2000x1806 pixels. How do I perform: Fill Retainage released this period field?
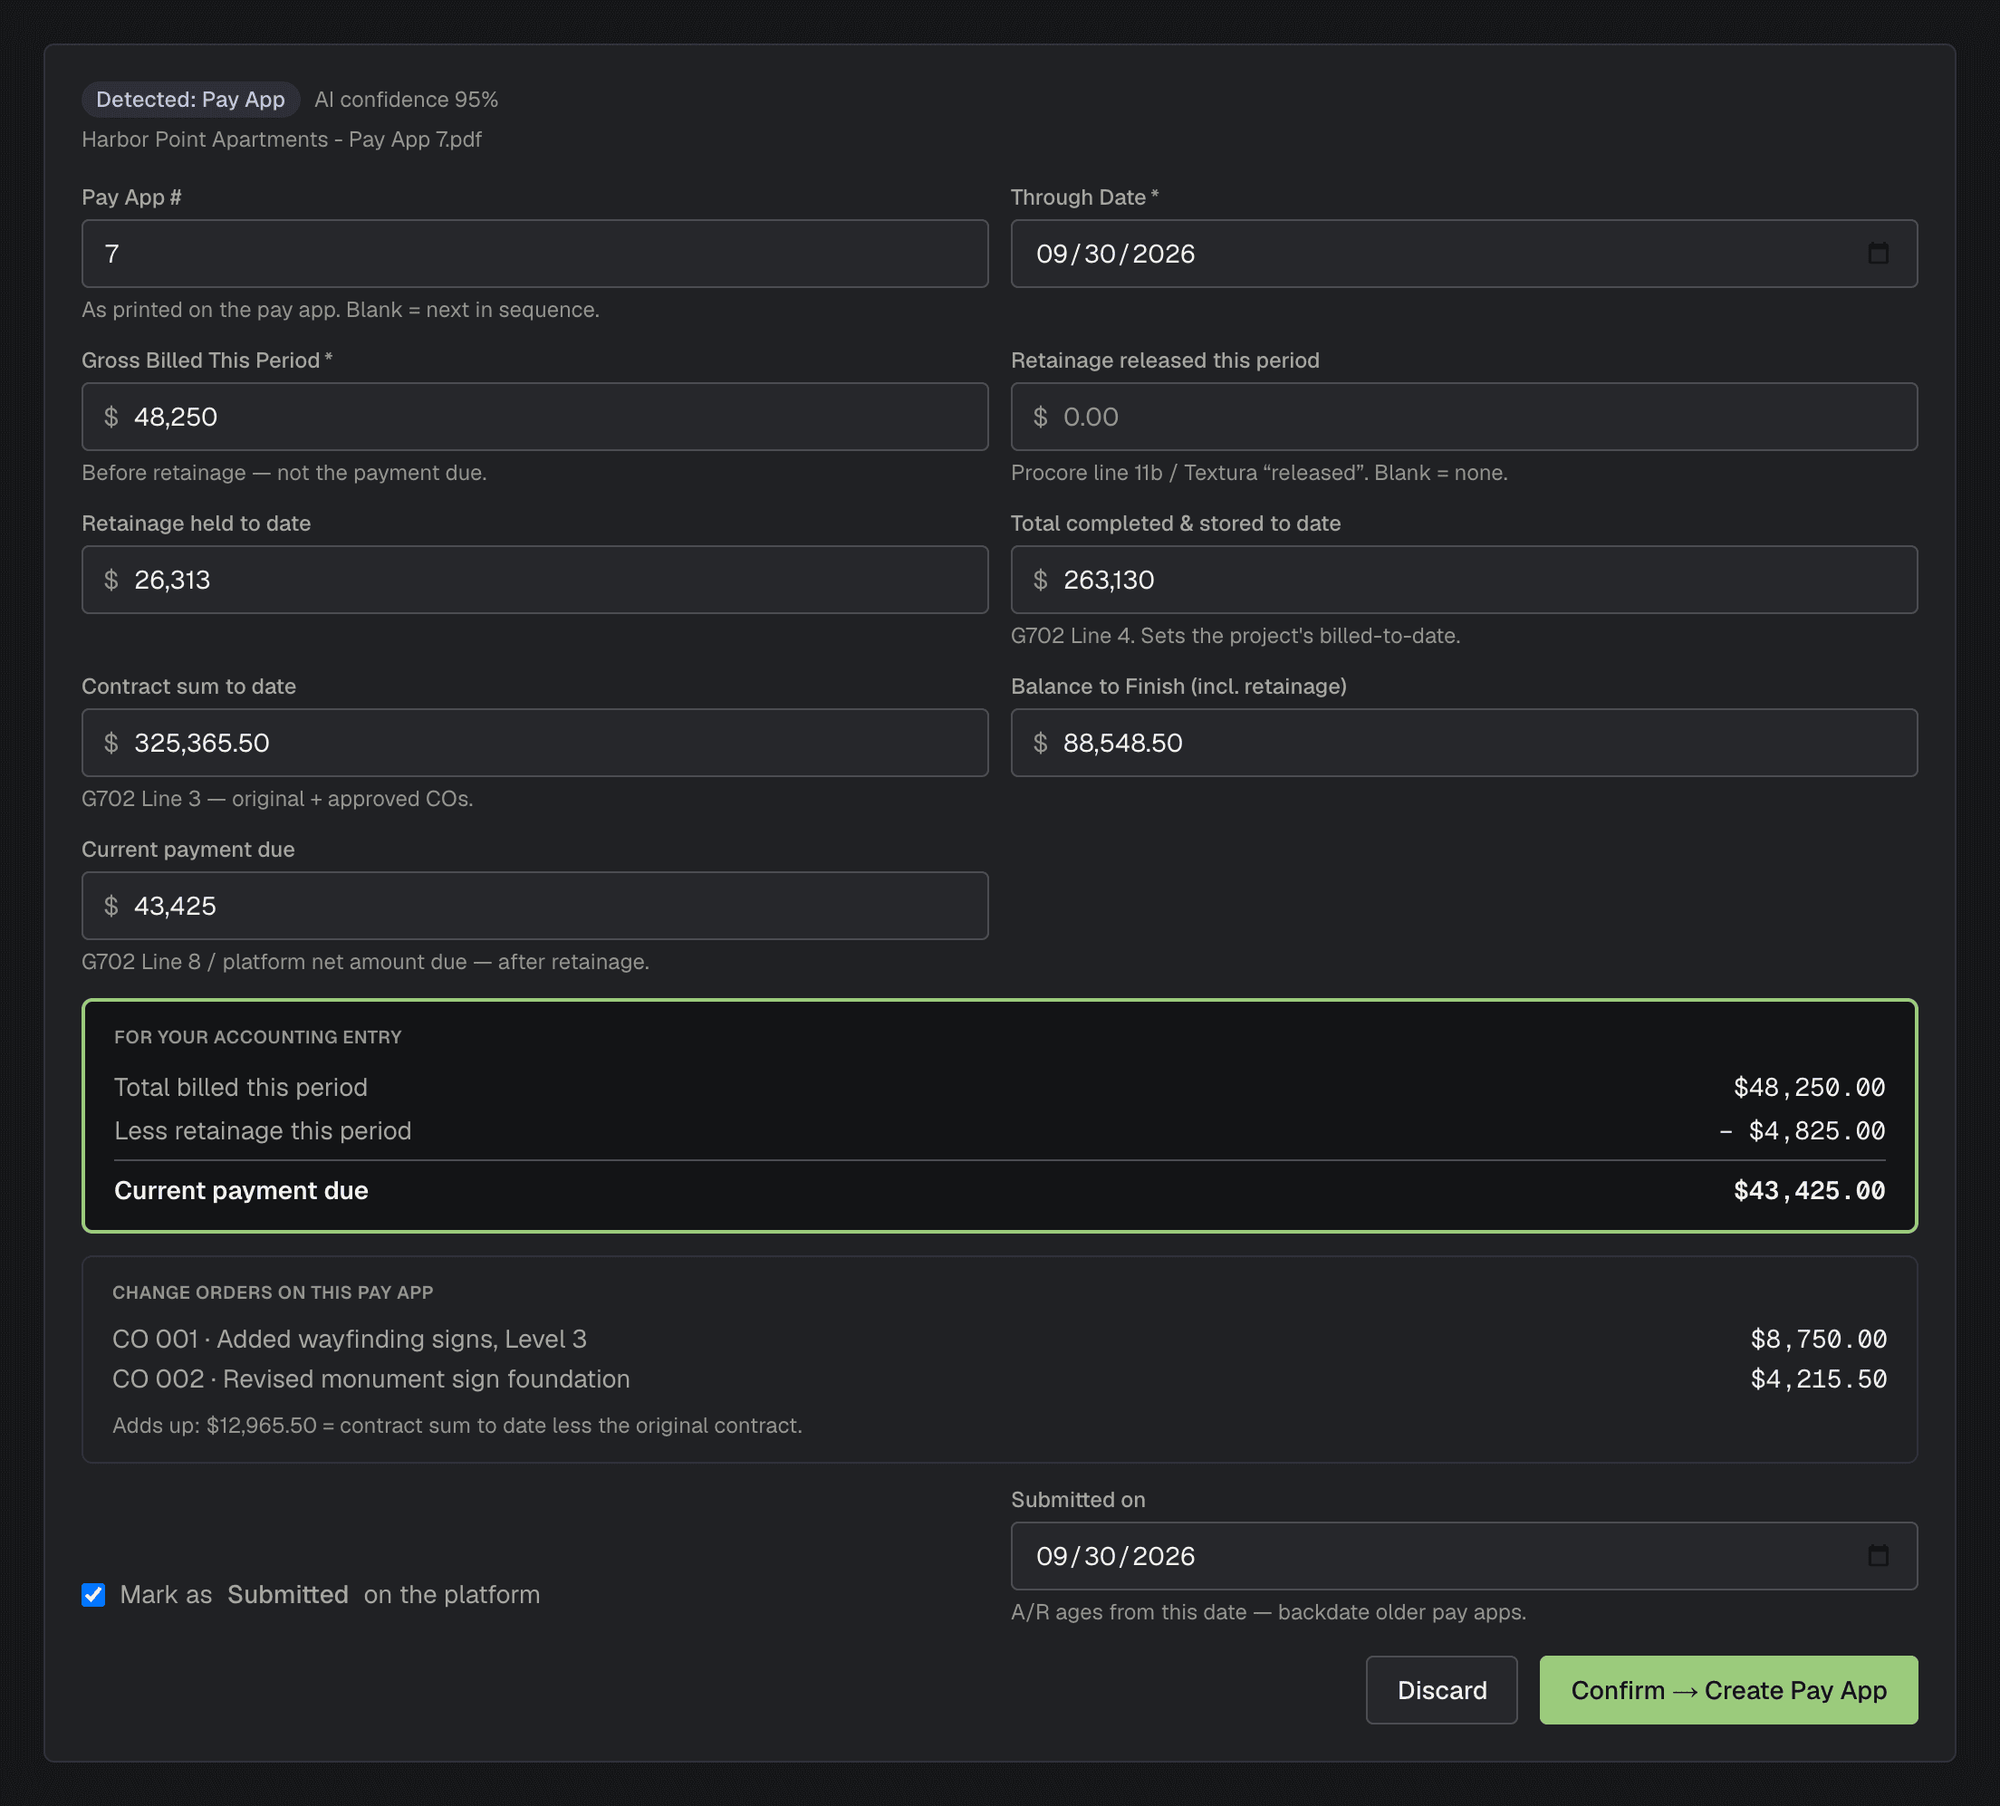(x=1463, y=416)
